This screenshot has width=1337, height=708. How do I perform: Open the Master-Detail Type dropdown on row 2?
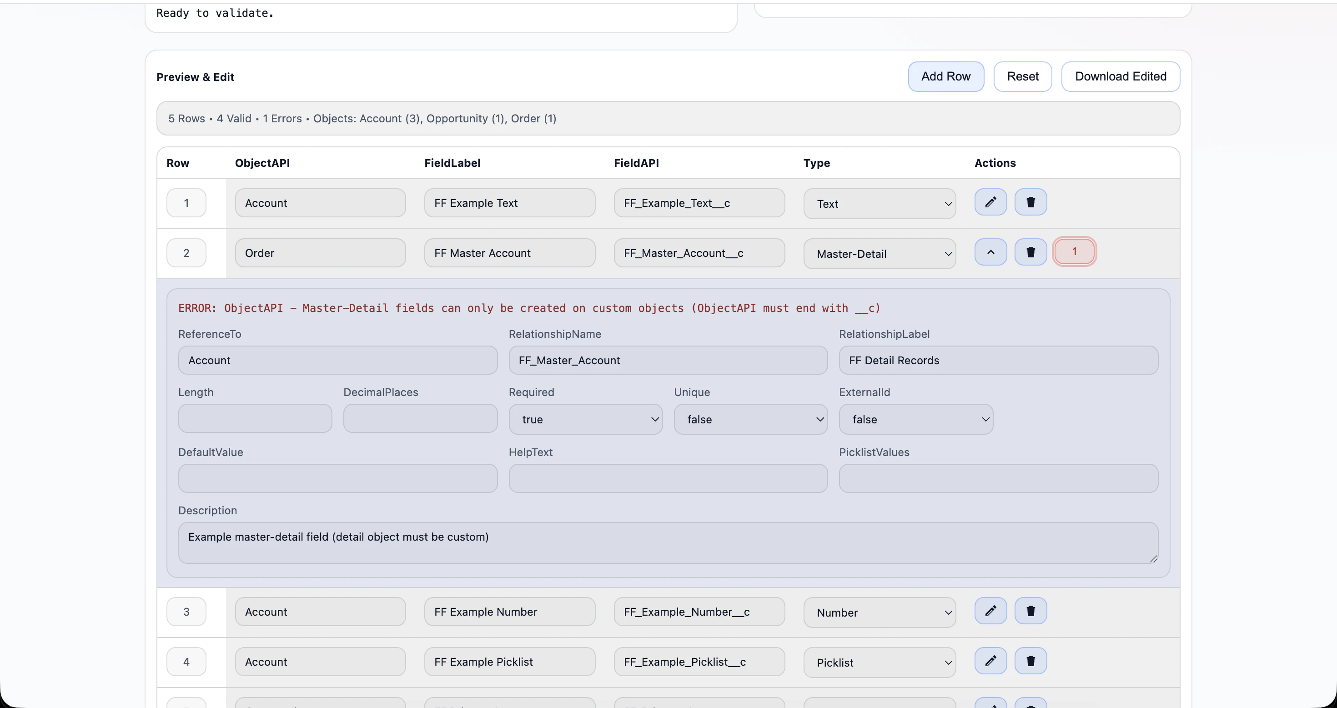(879, 254)
